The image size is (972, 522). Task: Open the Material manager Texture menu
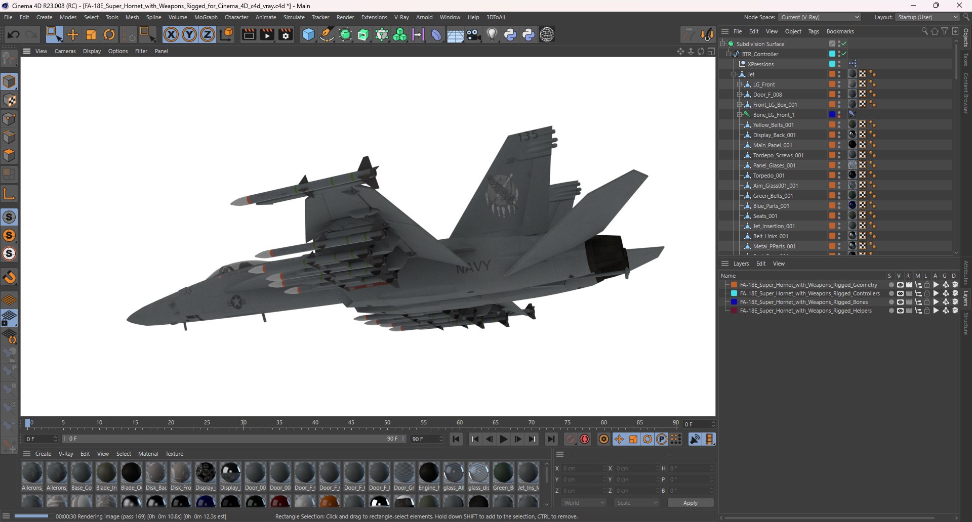click(x=174, y=454)
